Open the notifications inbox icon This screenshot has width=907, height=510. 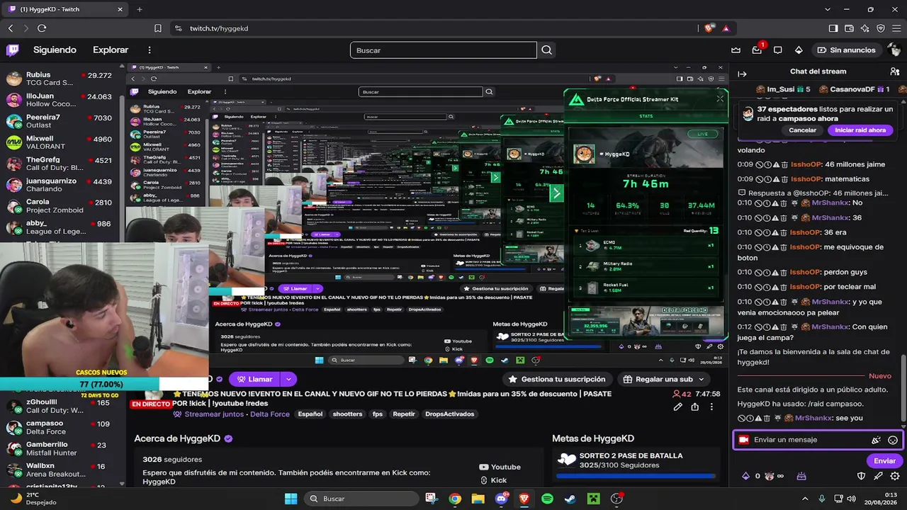click(757, 50)
